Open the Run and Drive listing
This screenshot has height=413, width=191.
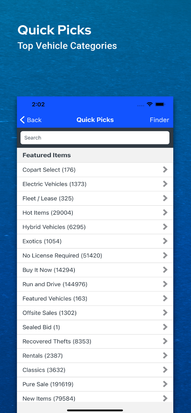point(95,284)
